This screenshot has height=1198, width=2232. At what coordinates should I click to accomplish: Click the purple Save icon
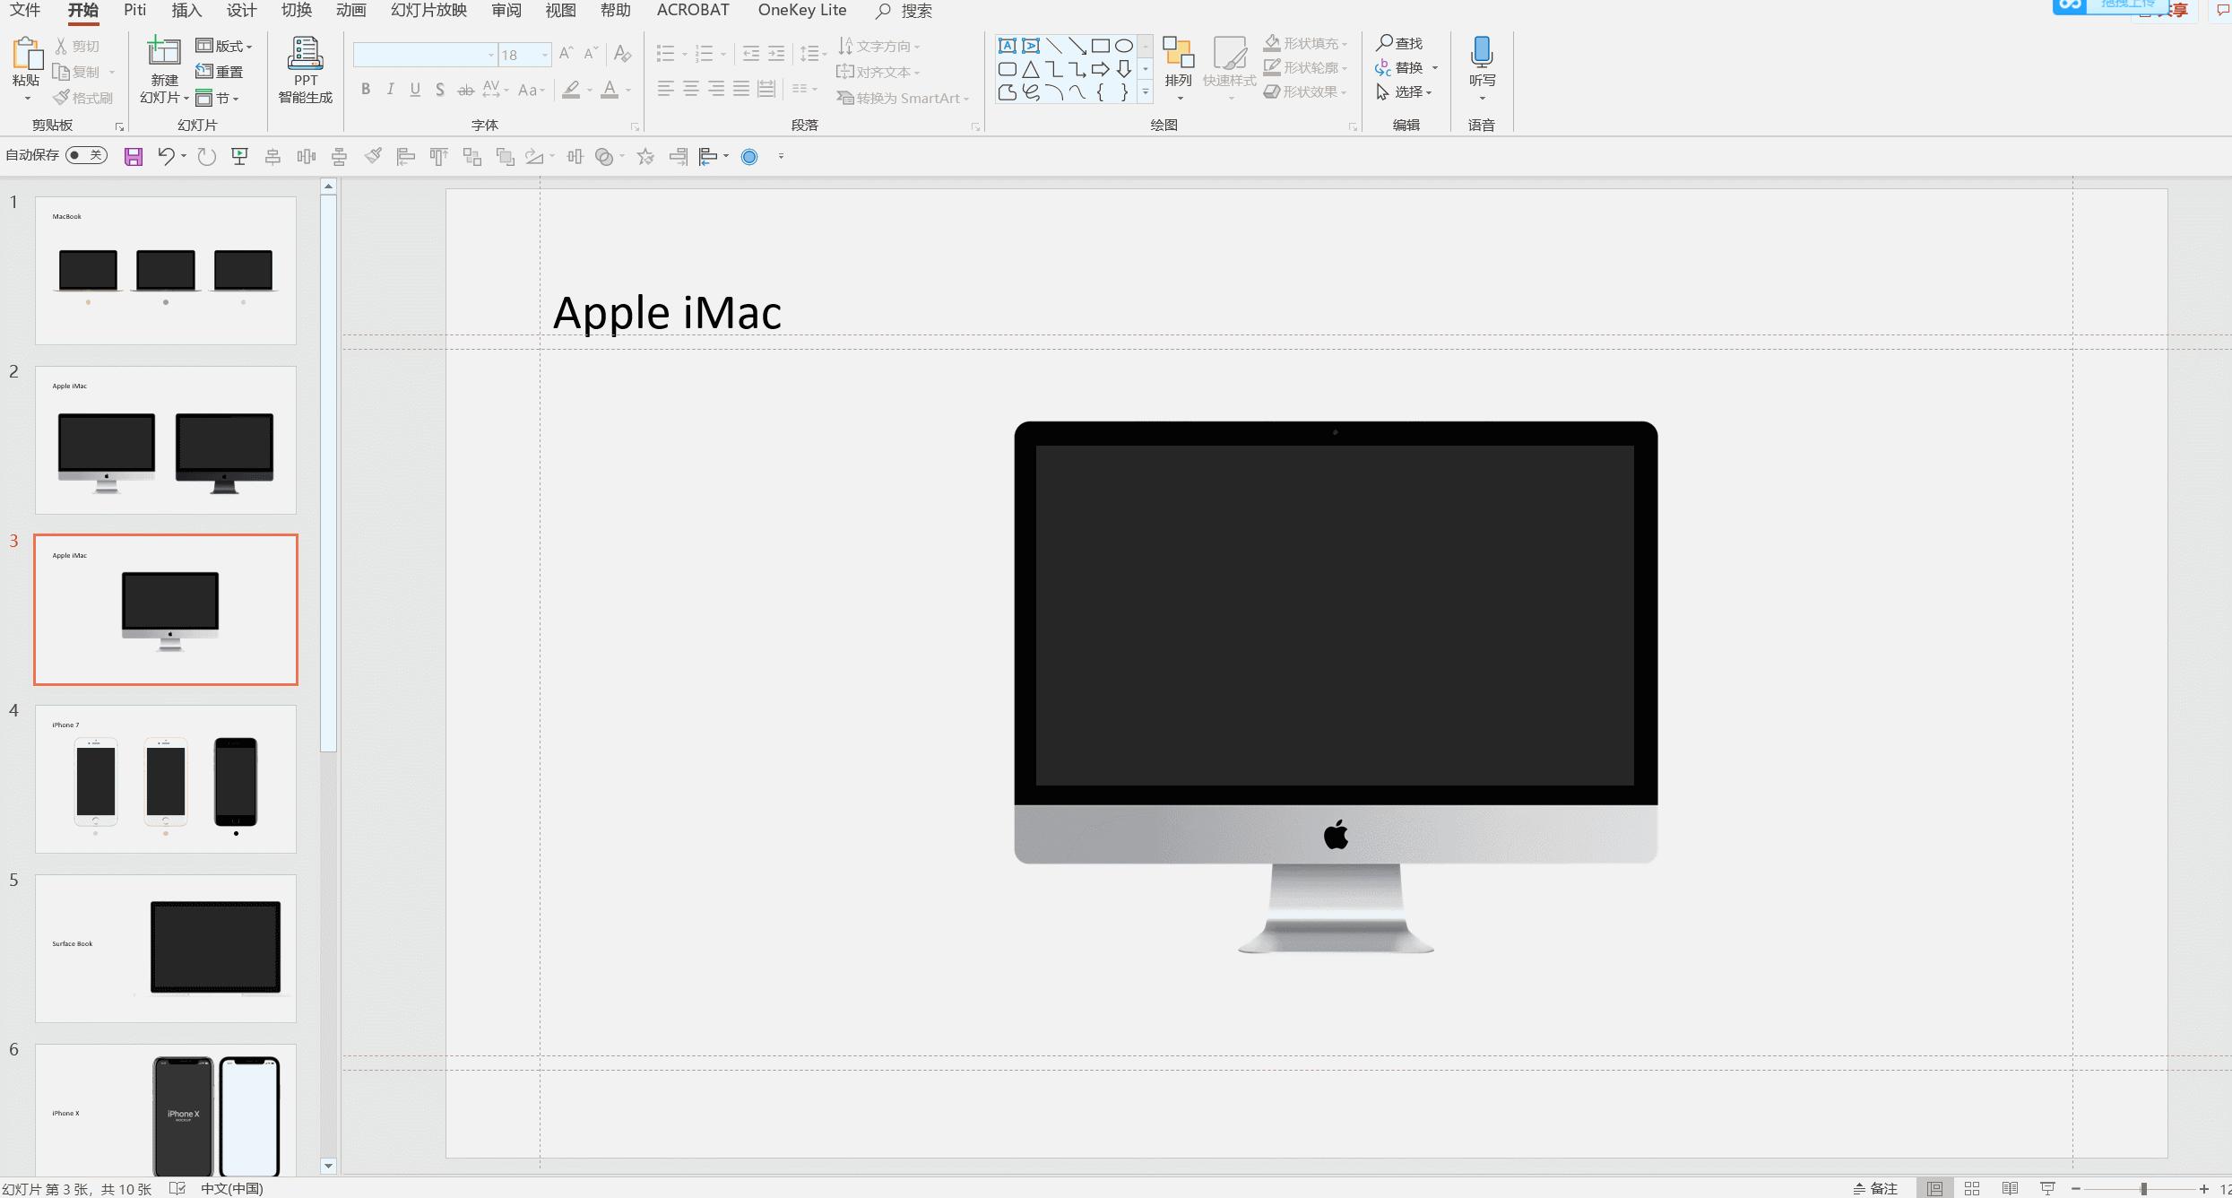pyautogui.click(x=134, y=157)
